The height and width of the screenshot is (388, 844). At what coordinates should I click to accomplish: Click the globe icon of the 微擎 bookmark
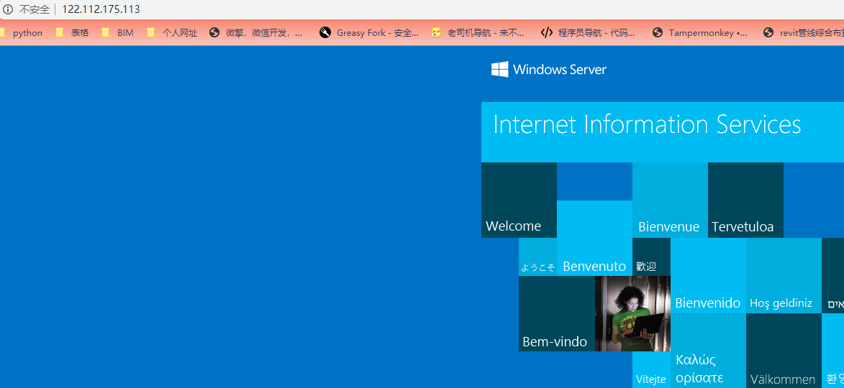pos(214,33)
